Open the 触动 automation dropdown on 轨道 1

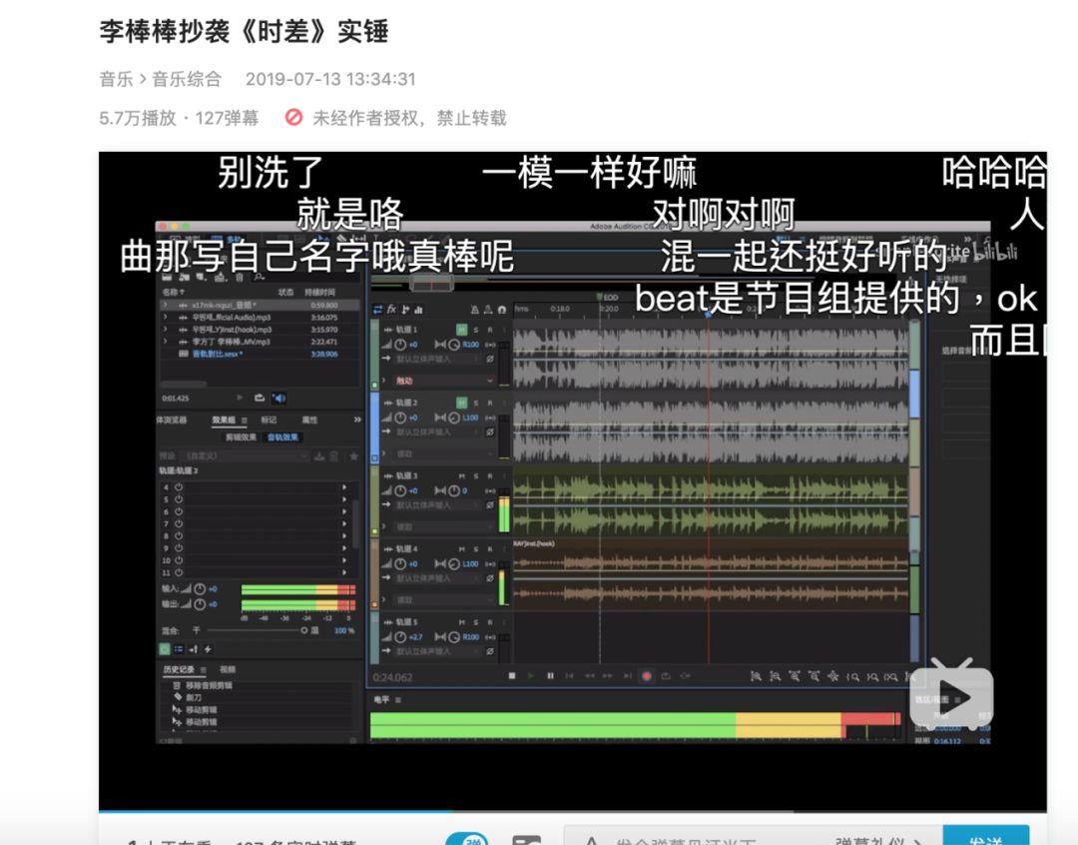pyautogui.click(x=489, y=381)
